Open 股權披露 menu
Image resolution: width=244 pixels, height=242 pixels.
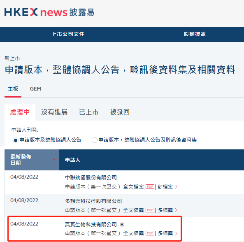pos(195,34)
